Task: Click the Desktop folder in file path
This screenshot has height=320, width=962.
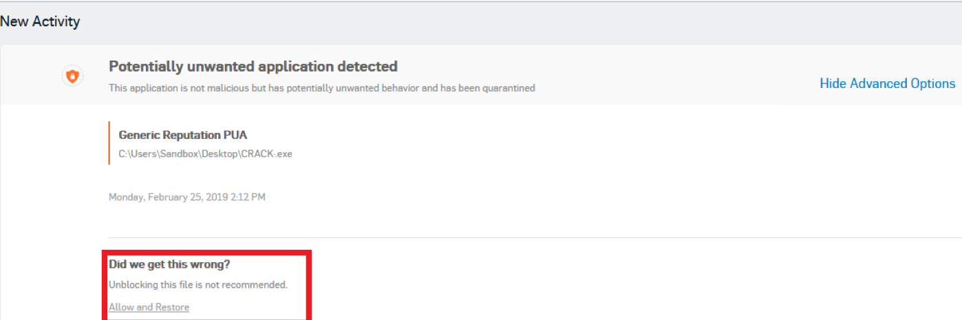Action: point(220,153)
